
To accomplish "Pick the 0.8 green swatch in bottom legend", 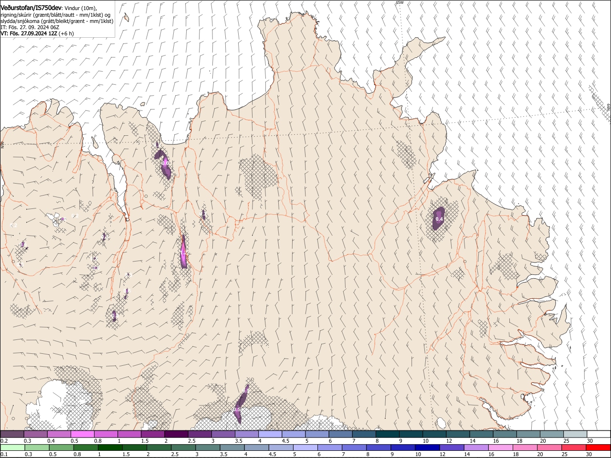I will pyautogui.click(x=85, y=447).
